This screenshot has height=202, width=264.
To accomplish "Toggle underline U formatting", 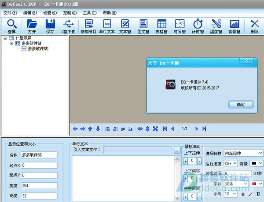I will pos(258,194).
